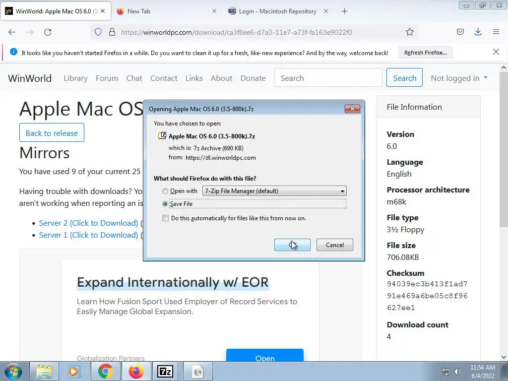The width and height of the screenshot is (508, 381).
Task: Click the forward navigation arrow
Action: click(x=30, y=32)
